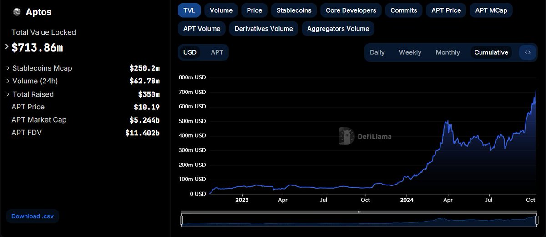
Task: Click the $713.86m TVL value
Action: coord(37,47)
